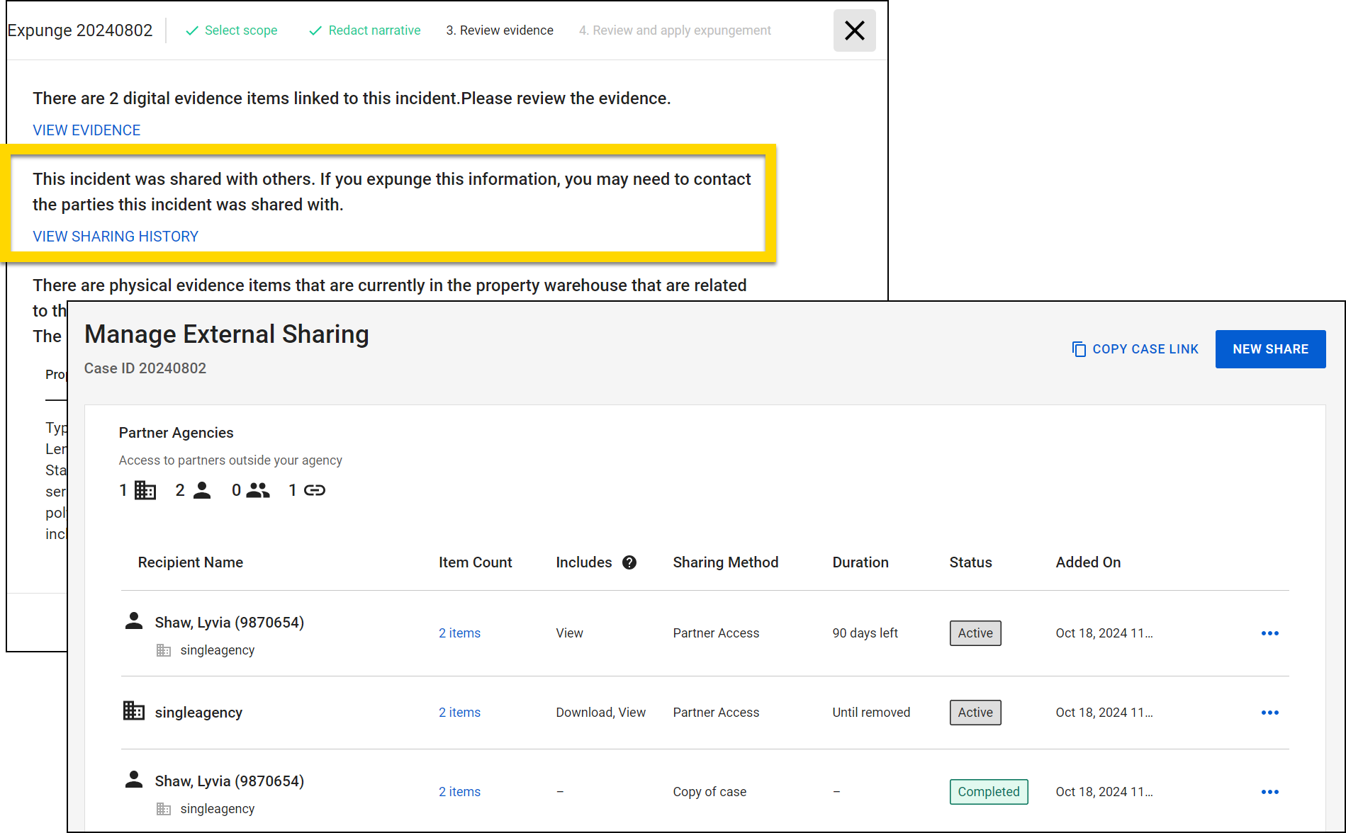Click the Copy of case sharing method
Viewport: 1346px width, 833px height.
pos(710,792)
